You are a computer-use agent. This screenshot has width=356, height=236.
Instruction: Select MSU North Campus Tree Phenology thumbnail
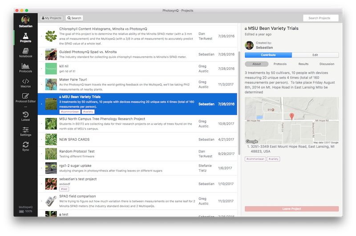pos(51,123)
